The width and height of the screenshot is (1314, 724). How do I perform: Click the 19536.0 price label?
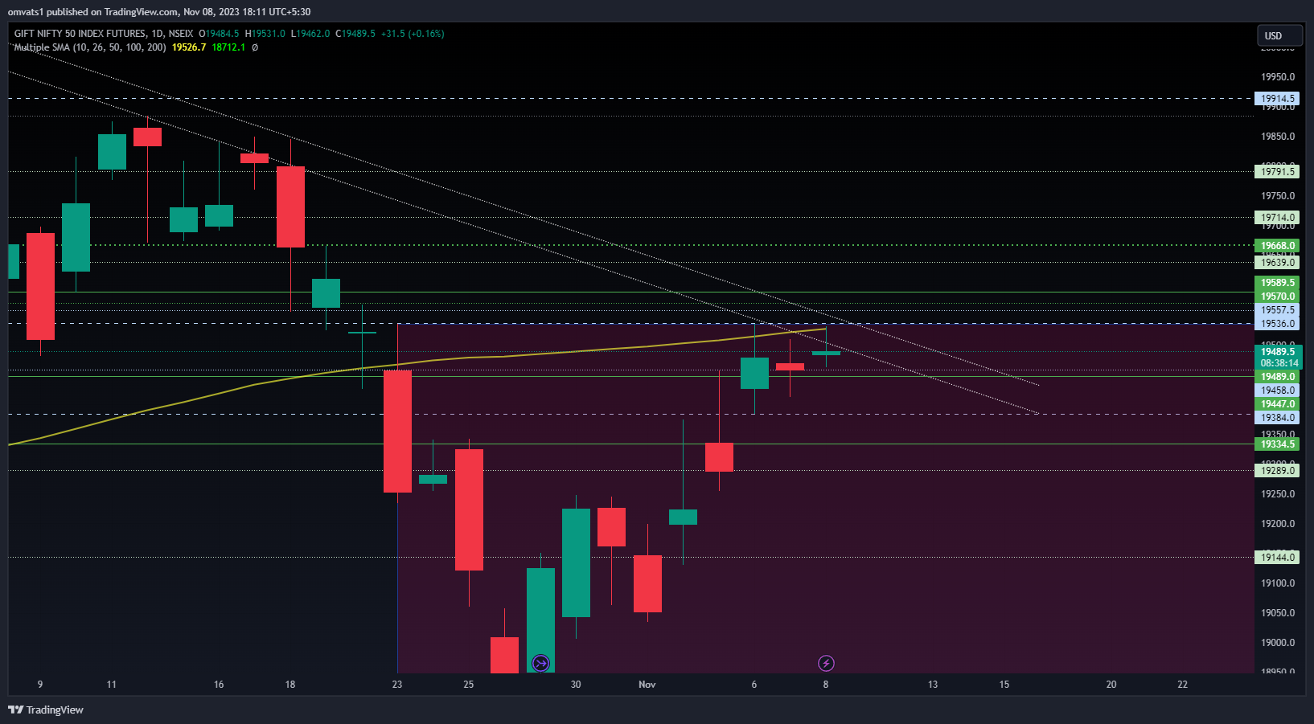click(1277, 324)
